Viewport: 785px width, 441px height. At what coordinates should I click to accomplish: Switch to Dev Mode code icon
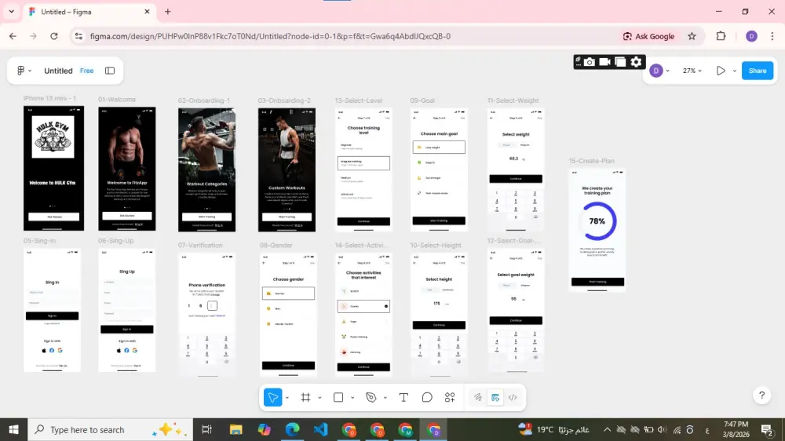click(x=513, y=398)
